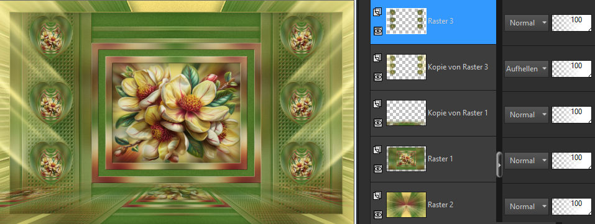Click the layers panel splitter collapse handle

point(499,165)
